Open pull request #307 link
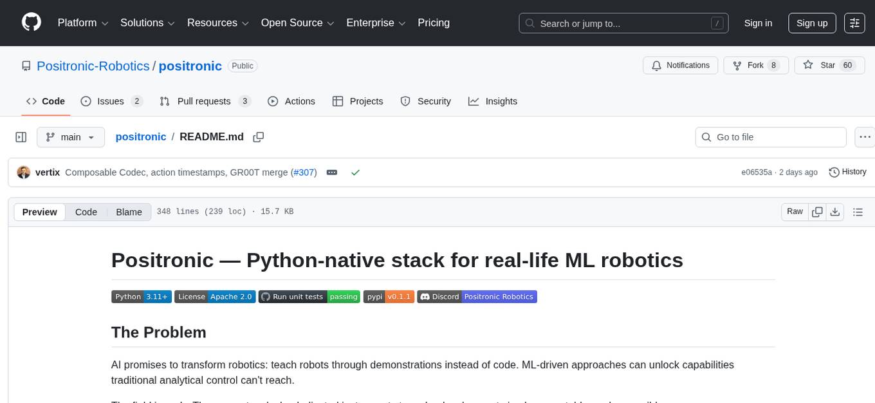This screenshot has width=875, height=403. coord(303,173)
